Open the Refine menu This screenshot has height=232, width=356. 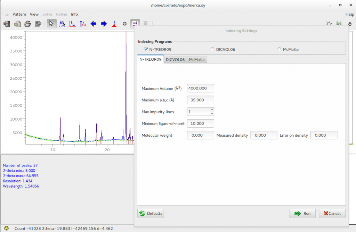[x=62, y=14]
